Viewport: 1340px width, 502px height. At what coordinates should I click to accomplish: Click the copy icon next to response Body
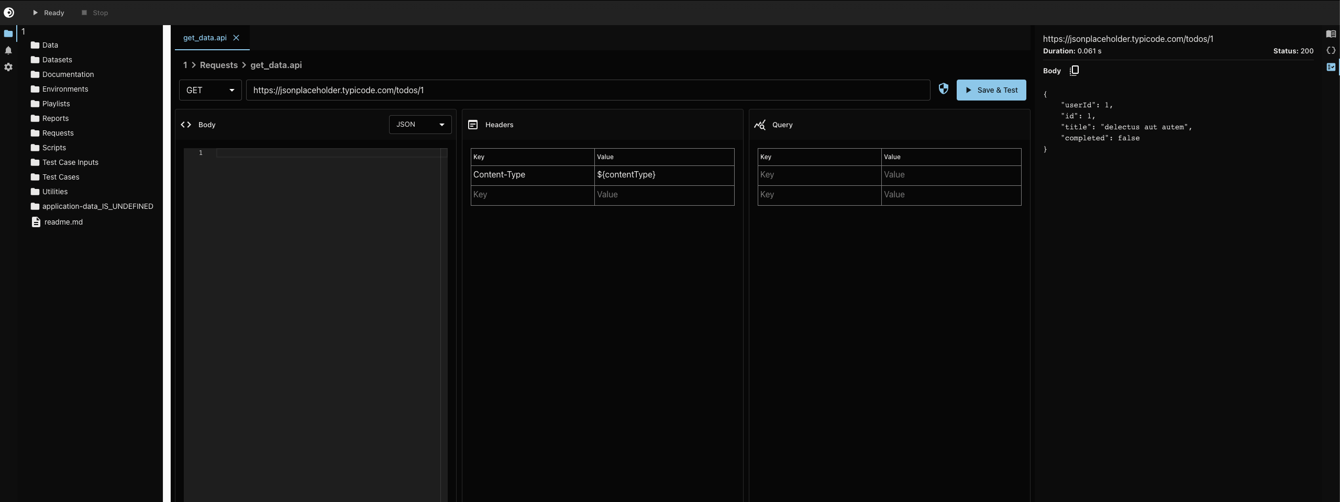1073,70
